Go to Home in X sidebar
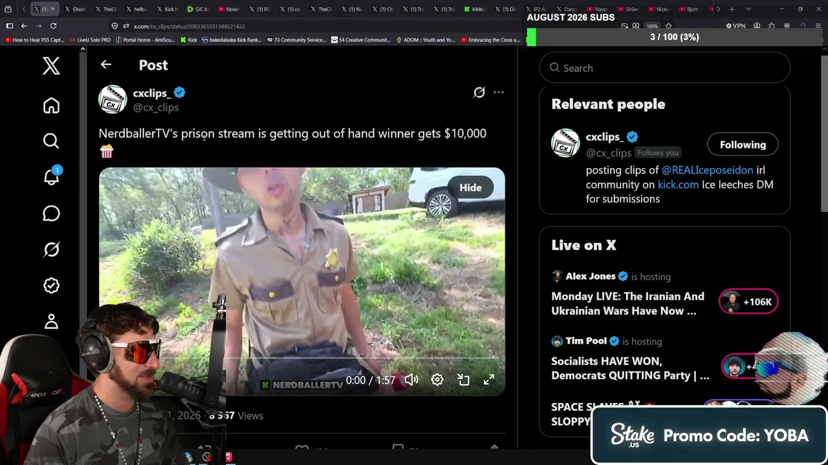The image size is (828, 465). (x=51, y=105)
